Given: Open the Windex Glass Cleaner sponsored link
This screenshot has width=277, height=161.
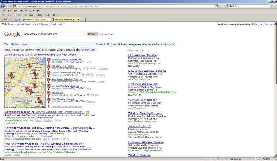Looking at the screenshot, I should tap(142, 100).
